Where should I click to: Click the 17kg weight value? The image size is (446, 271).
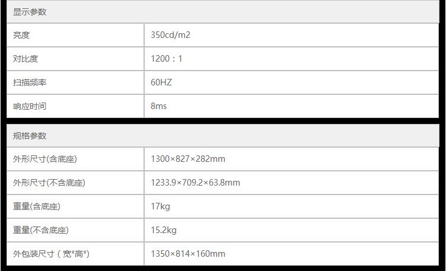click(x=160, y=206)
